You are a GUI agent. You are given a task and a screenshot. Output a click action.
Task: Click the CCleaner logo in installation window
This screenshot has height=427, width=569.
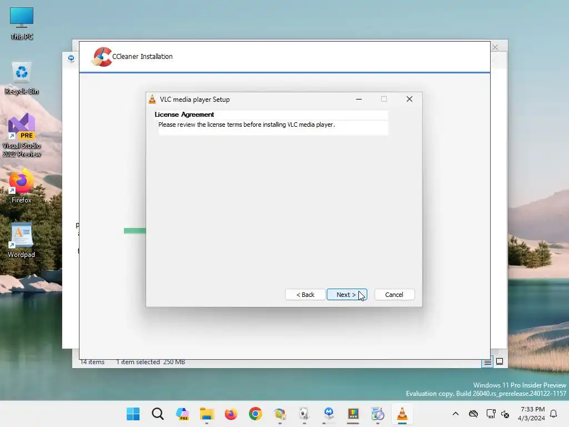coord(102,57)
